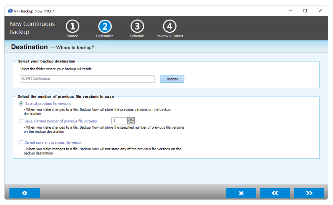Click the NTI Backup Now app icon

tap(10, 11)
